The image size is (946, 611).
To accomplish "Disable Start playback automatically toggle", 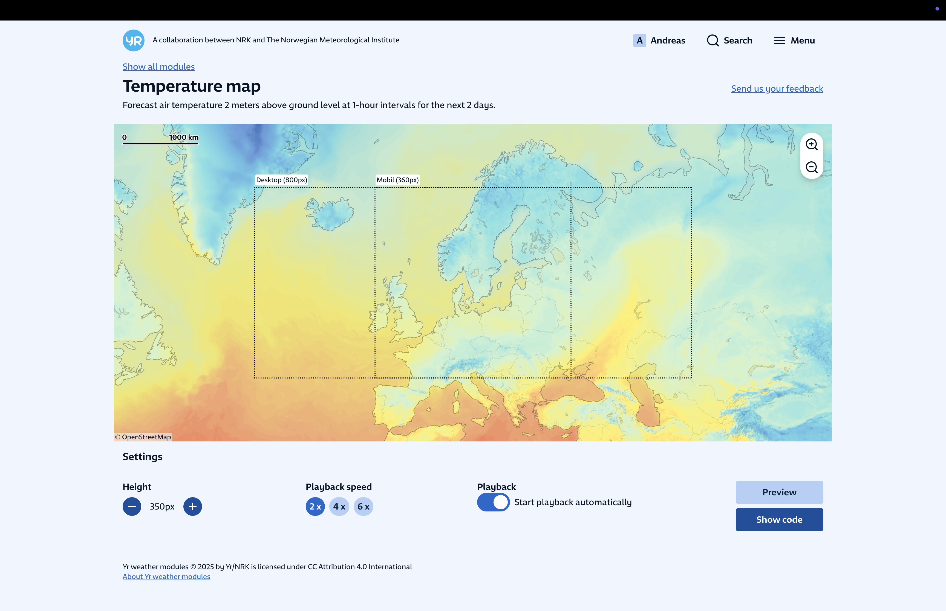I will click(493, 502).
